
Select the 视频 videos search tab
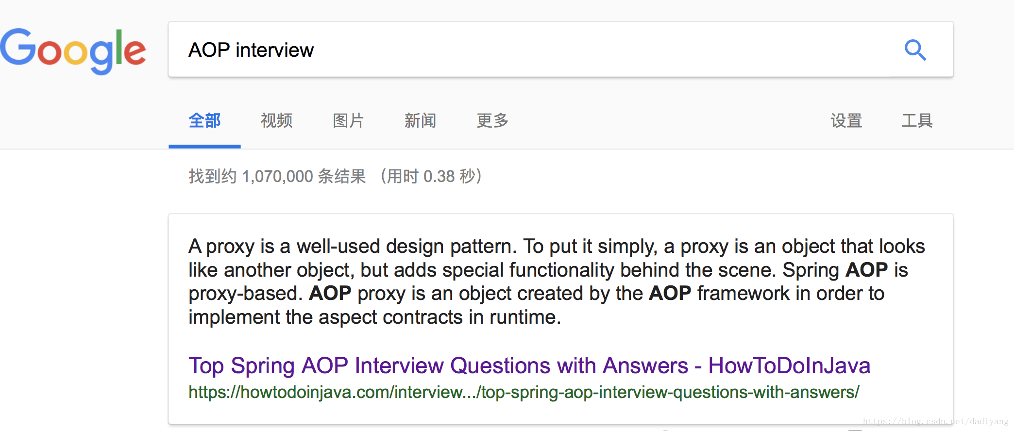276,121
